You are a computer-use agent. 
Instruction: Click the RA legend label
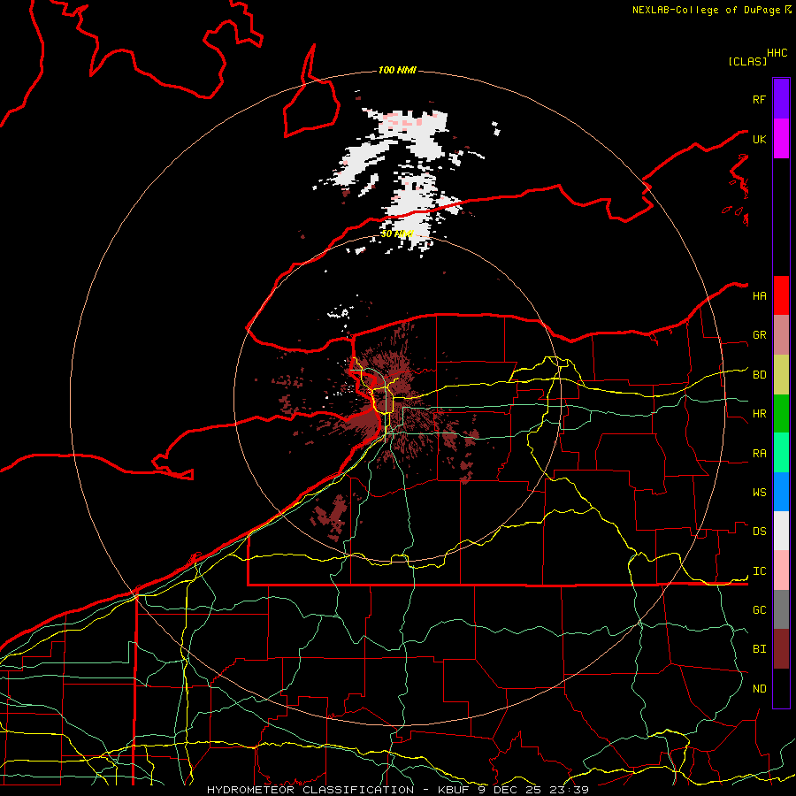point(759,454)
